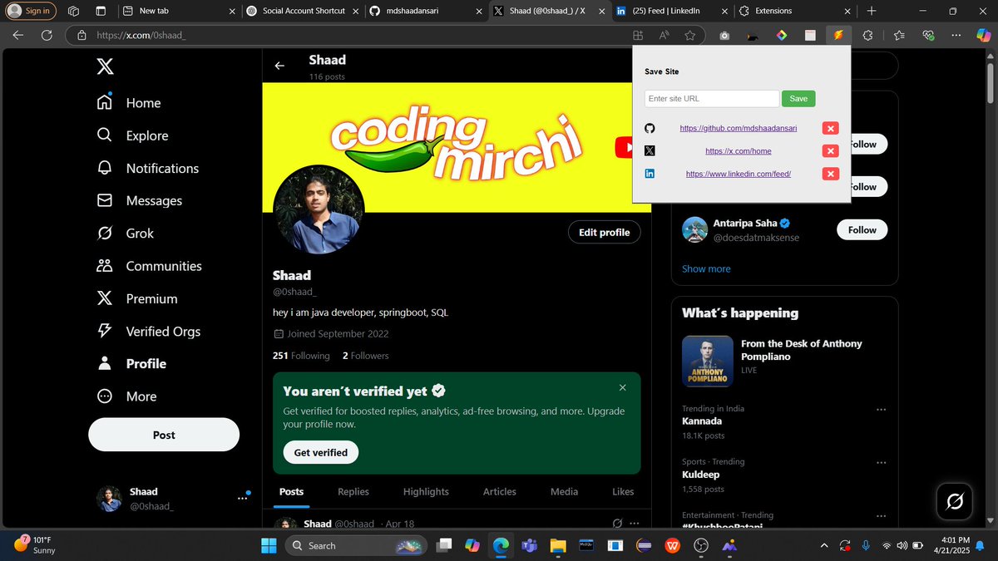Screen dimensions: 998x561
Task: Click the Get verified button
Action: (x=321, y=452)
